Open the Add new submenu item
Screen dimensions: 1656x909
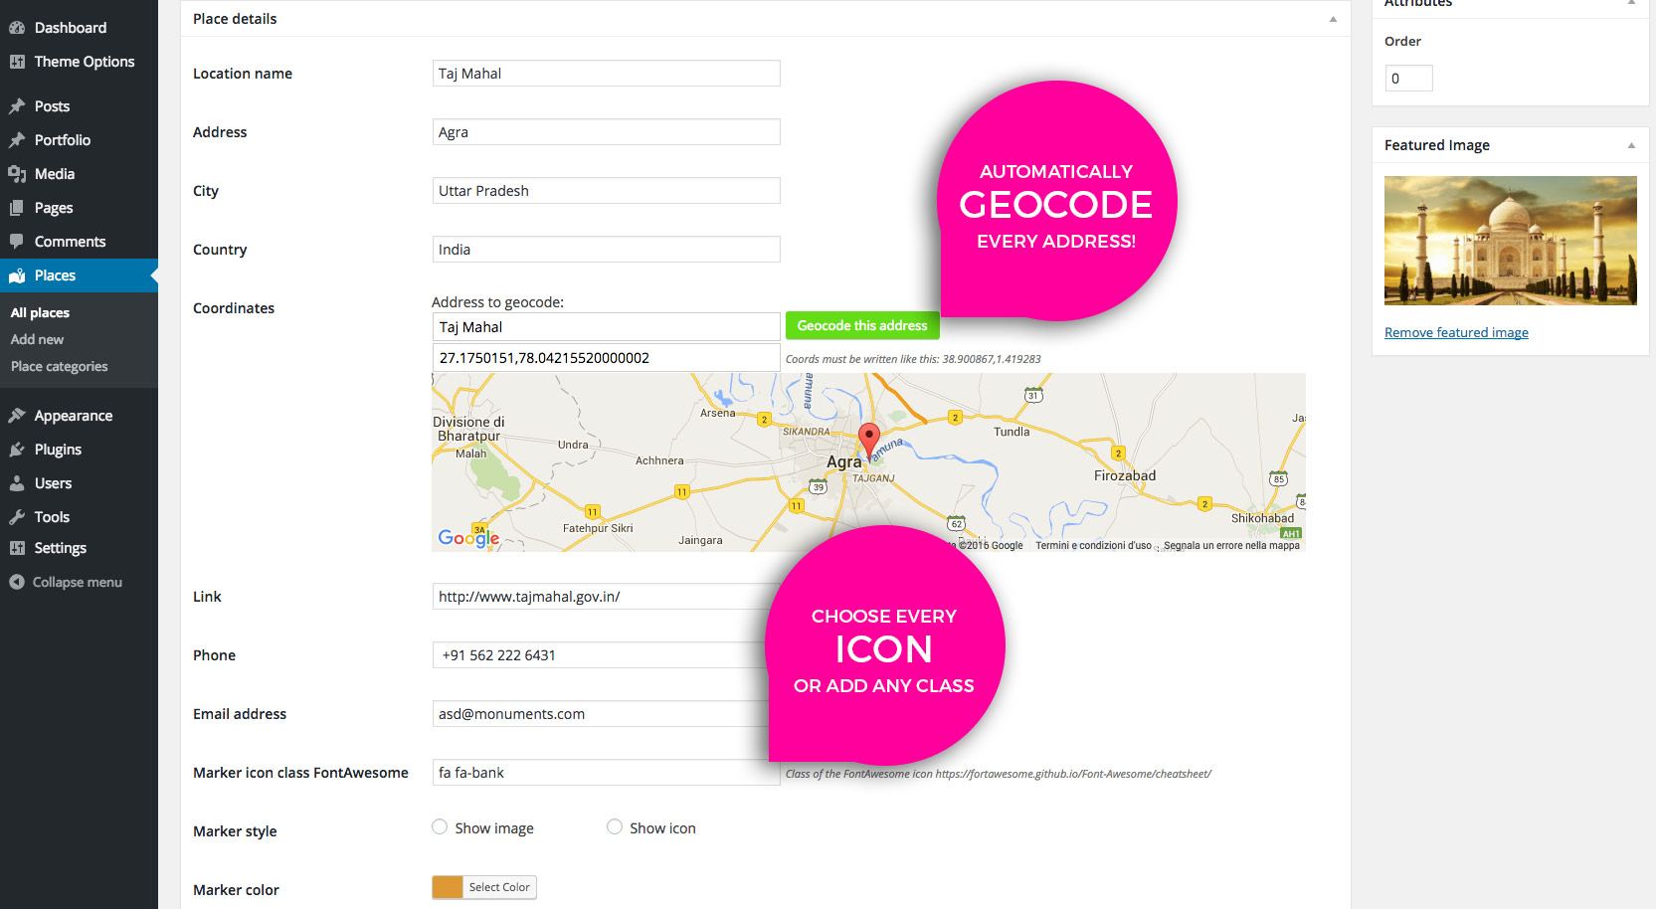coord(37,339)
